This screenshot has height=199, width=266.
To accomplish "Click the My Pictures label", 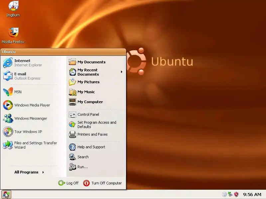I will (88, 82).
